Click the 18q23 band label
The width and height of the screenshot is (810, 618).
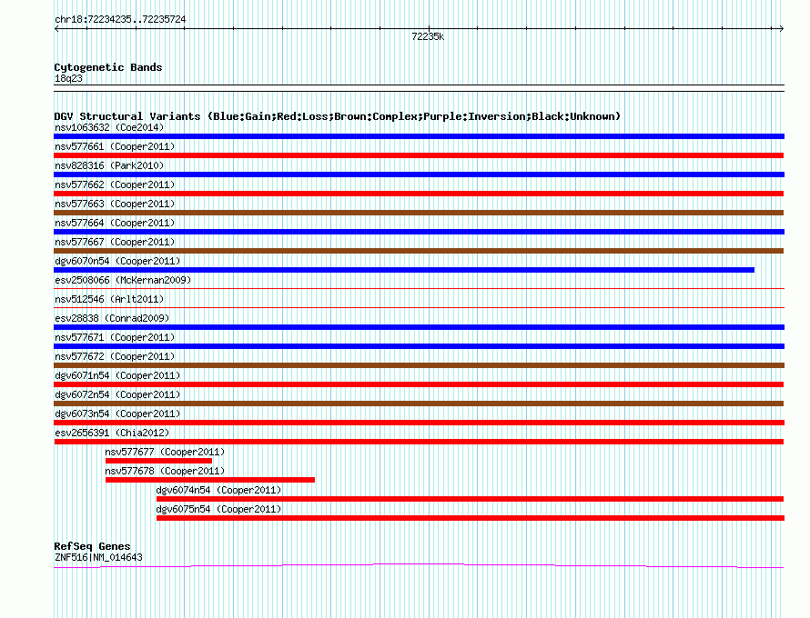[x=68, y=78]
